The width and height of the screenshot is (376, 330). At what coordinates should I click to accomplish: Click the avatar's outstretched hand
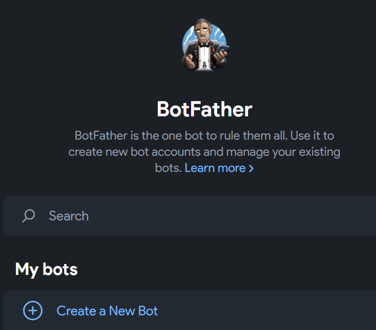190,61
